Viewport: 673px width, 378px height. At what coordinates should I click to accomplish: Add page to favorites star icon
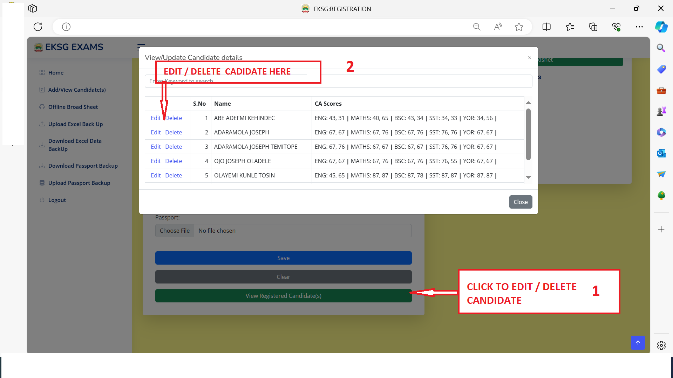pos(519,27)
